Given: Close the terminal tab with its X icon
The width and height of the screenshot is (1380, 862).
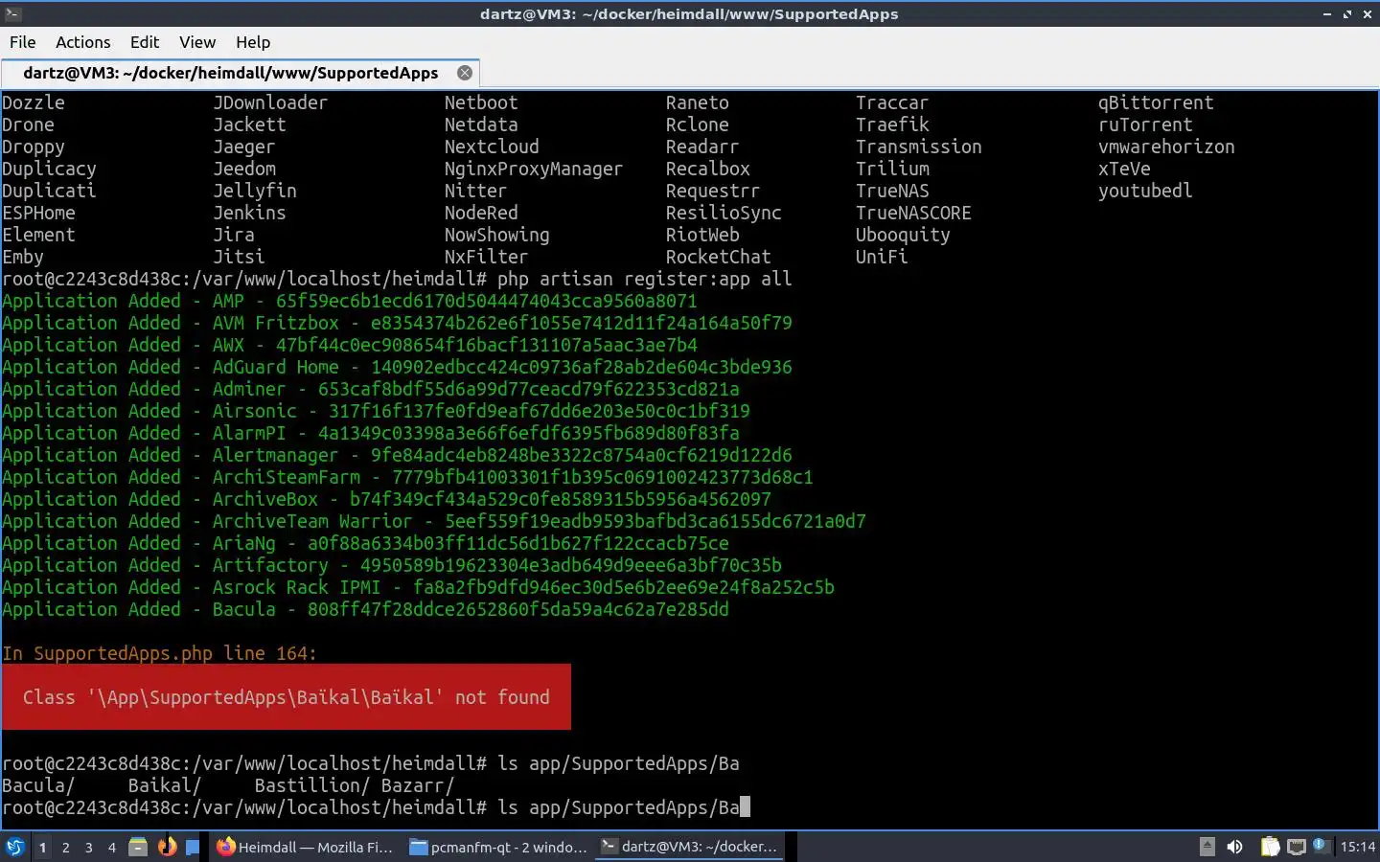Looking at the screenshot, I should click(465, 73).
